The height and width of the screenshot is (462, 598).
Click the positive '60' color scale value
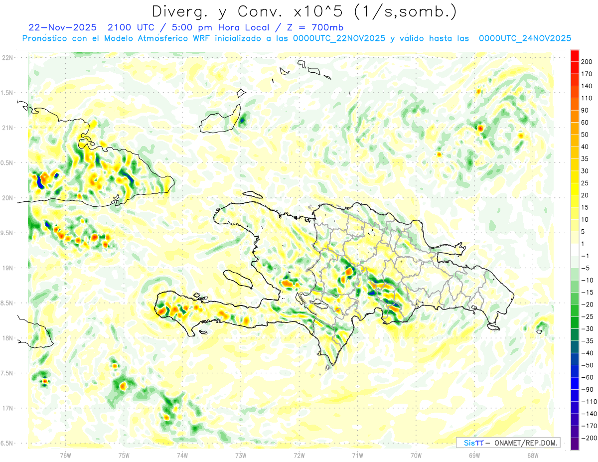tap(586, 123)
